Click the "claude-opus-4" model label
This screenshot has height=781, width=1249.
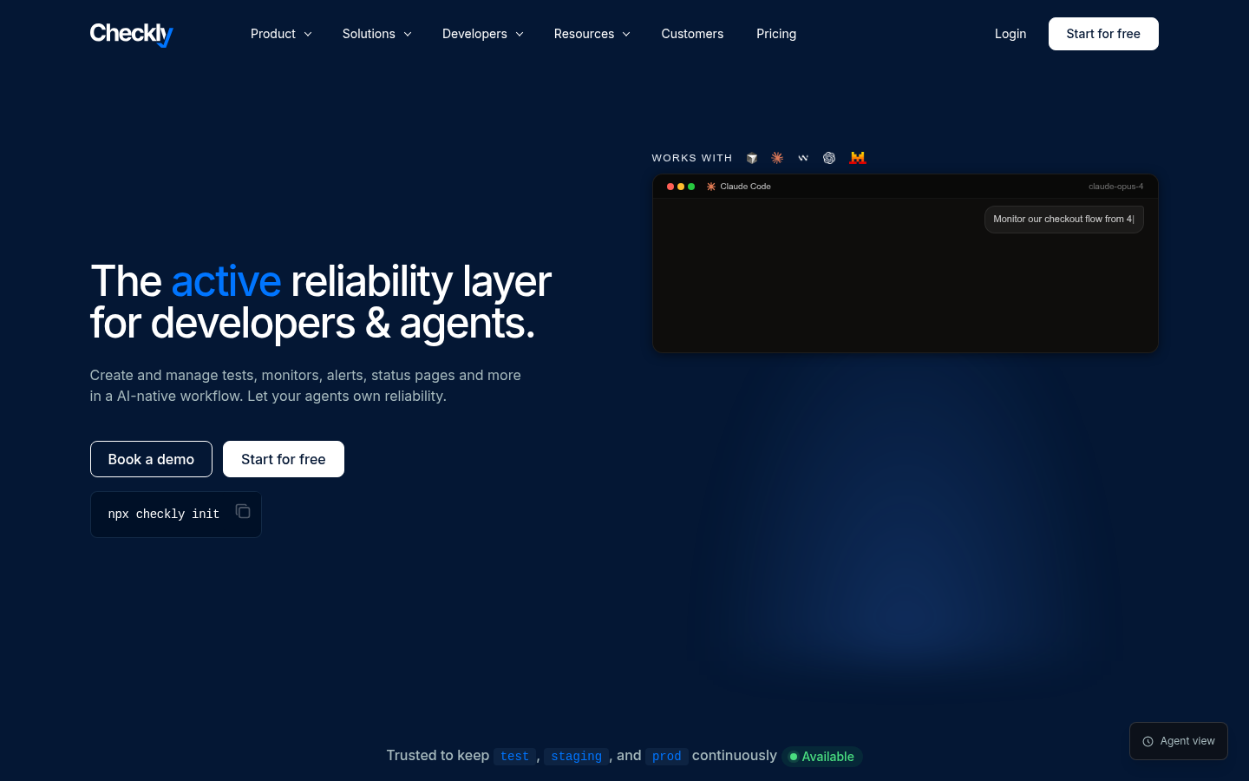coord(1116,187)
